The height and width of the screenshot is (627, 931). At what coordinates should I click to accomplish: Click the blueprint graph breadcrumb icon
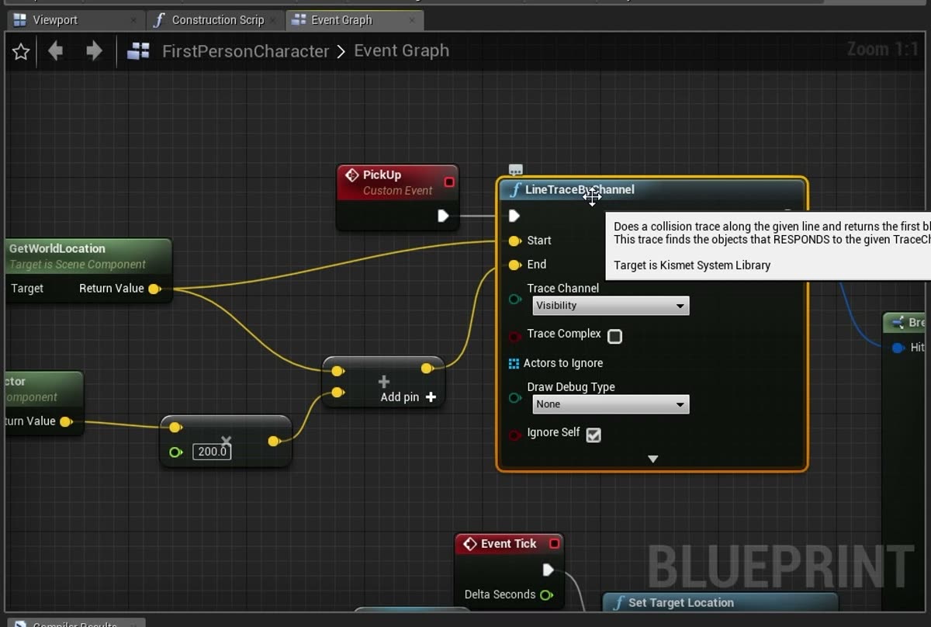coord(139,51)
